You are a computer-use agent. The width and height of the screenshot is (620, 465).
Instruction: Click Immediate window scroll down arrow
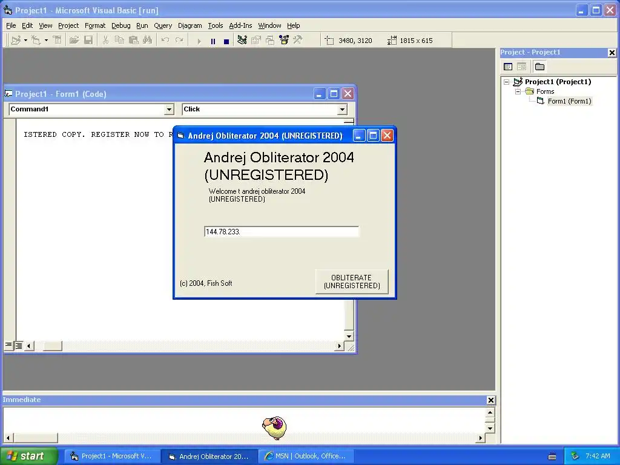tap(490, 428)
